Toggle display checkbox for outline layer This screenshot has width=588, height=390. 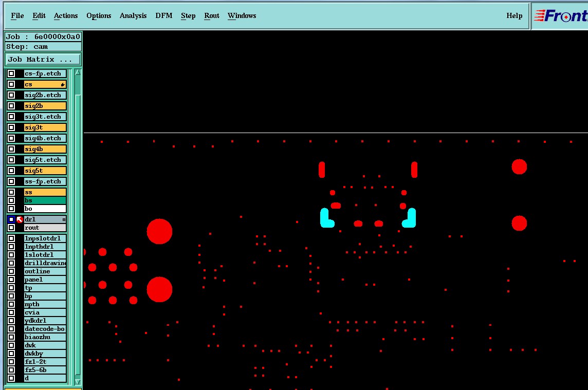[11, 271]
